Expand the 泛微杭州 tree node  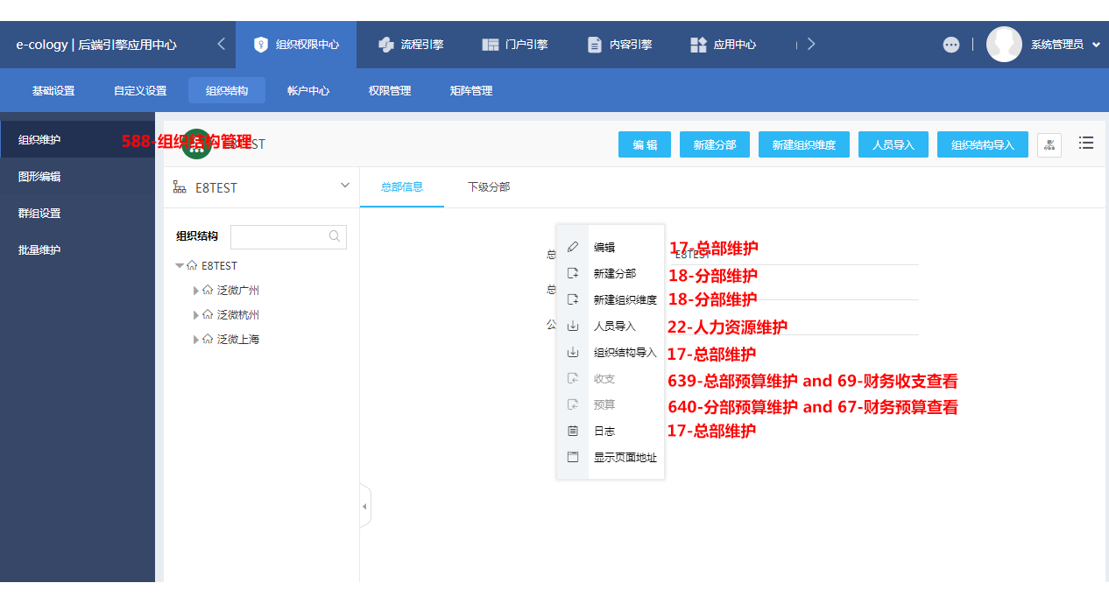coord(196,315)
